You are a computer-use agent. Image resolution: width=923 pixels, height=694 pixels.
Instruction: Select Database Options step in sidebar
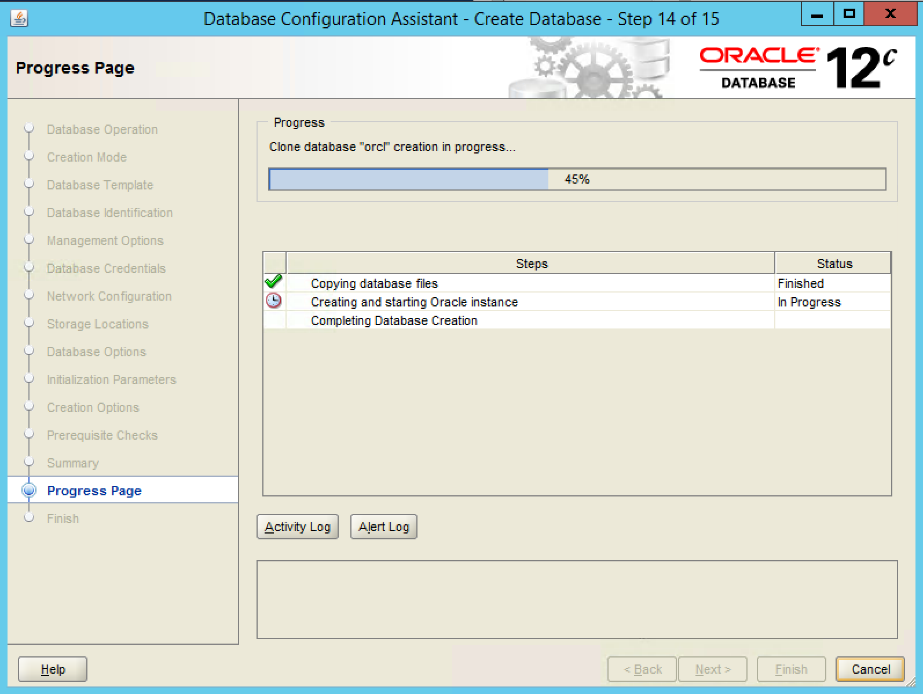[97, 352]
